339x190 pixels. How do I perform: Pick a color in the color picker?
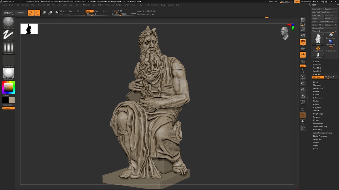(x=8, y=87)
